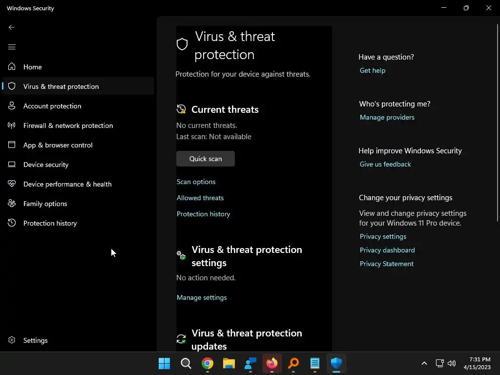The height and width of the screenshot is (375, 500).
Task: Click the protection settings gears icon
Action: (x=181, y=255)
